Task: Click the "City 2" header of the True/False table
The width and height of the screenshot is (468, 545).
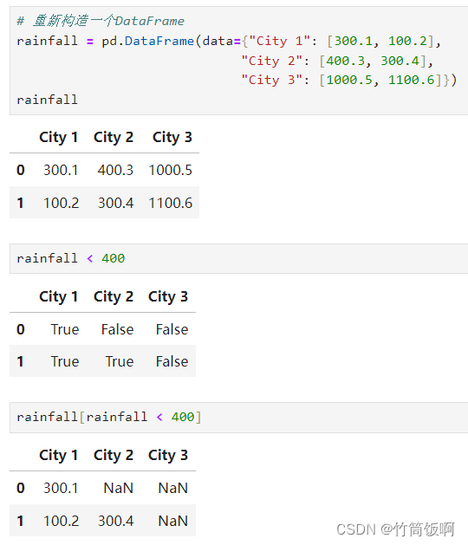Action: tap(114, 297)
